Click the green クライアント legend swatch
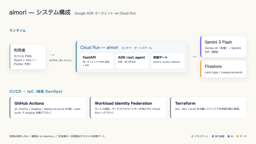The height and width of the screenshot is (144, 256). (x=192, y=136)
